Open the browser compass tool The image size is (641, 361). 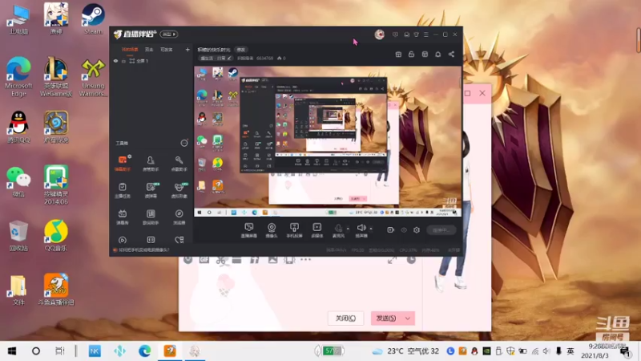pyautogui.click(x=179, y=217)
